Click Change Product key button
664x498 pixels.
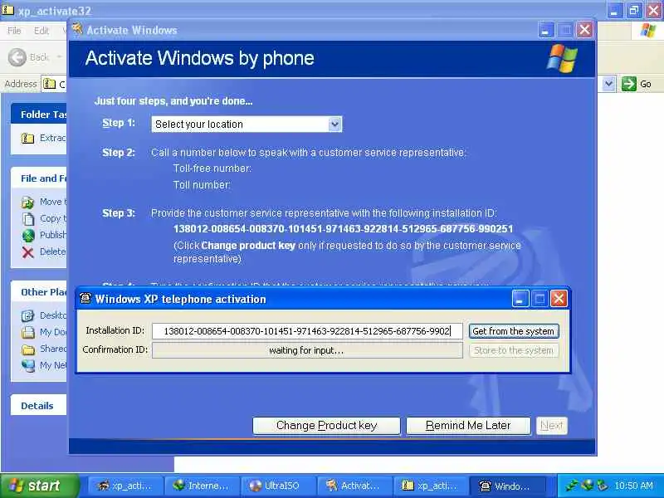pos(326,425)
